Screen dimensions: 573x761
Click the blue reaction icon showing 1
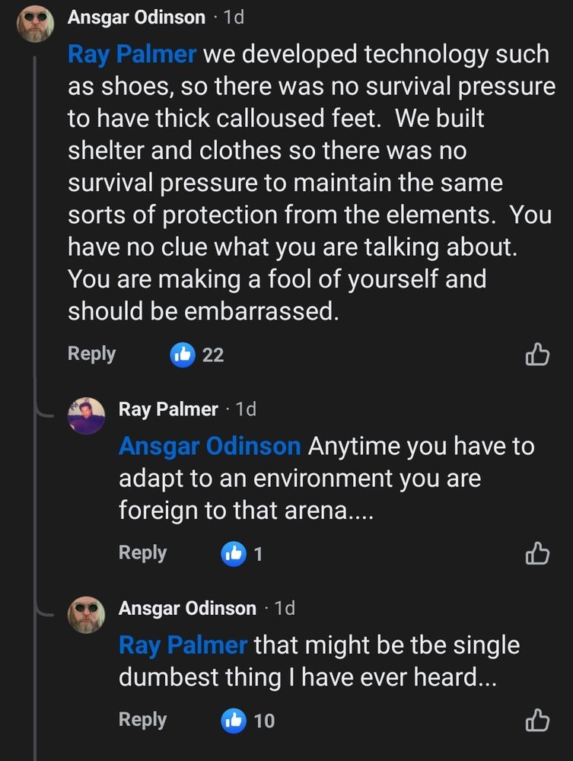[234, 553]
